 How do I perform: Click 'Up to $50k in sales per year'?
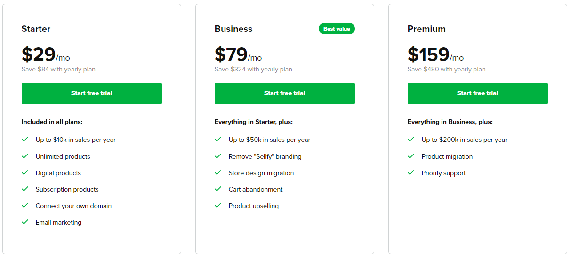coord(270,140)
